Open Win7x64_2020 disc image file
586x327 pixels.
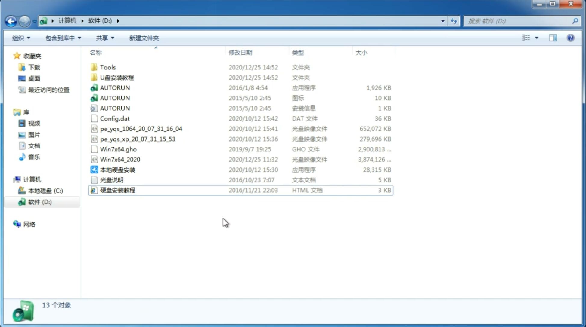click(120, 160)
